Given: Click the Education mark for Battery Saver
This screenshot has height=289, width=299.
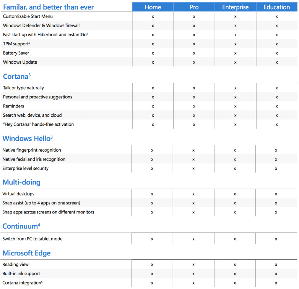Looking at the screenshot, I should pyautogui.click(x=276, y=53).
